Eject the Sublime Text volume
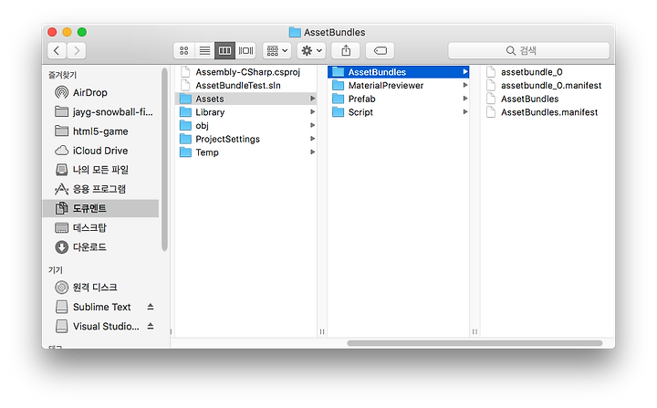657x408 pixels. click(x=151, y=307)
